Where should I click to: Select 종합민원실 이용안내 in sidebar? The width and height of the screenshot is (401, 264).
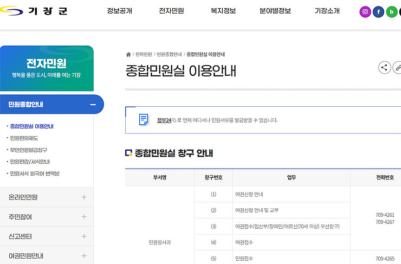[32, 126]
